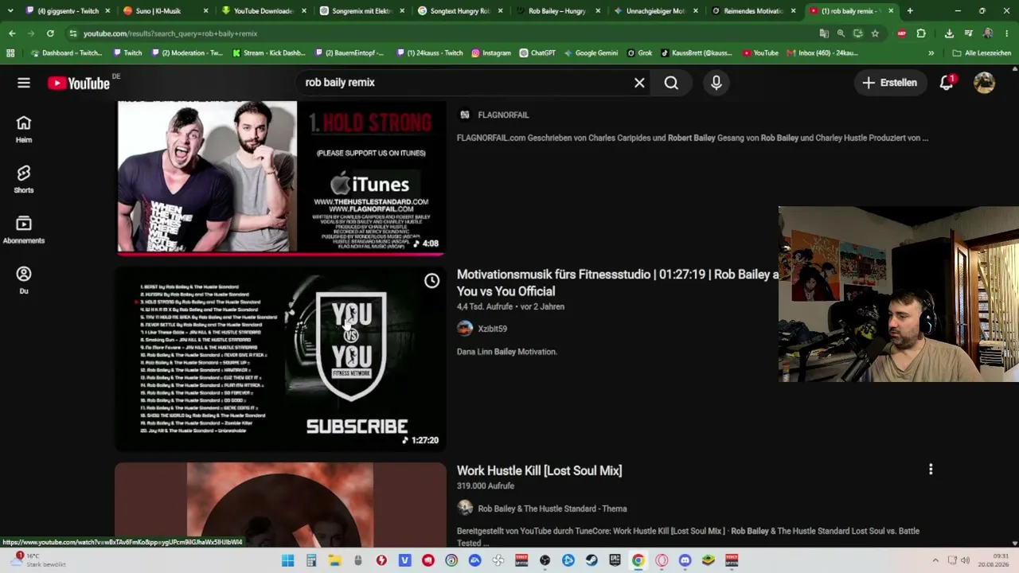
Task: Play the You vs You playlist thumbnail
Action: 281,359
